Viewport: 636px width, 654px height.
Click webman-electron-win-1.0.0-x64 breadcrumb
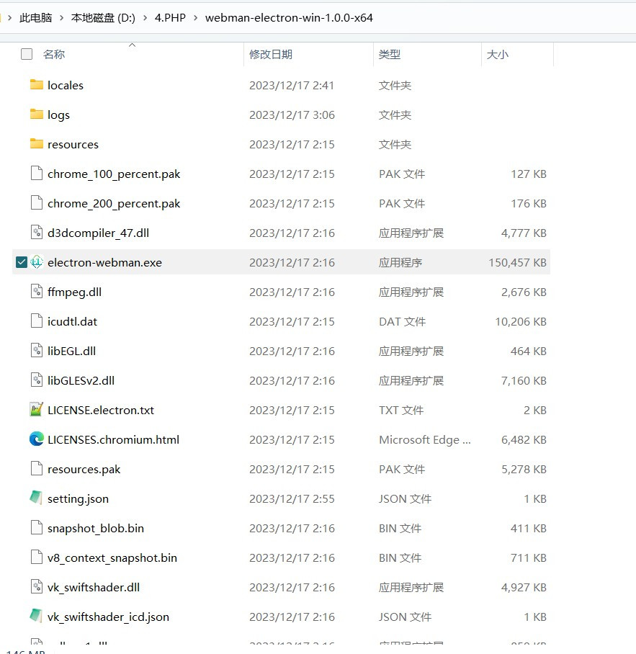(x=289, y=18)
